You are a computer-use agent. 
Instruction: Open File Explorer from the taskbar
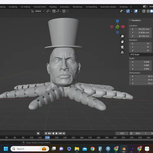[x=77, y=149]
